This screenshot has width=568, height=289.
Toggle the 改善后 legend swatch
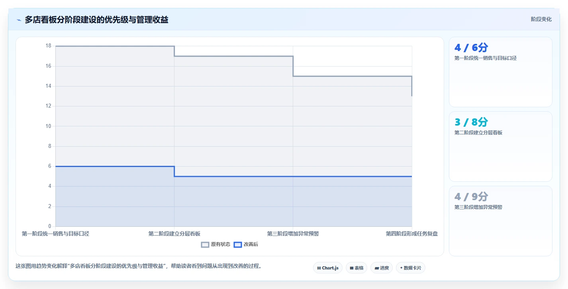pyautogui.click(x=238, y=245)
